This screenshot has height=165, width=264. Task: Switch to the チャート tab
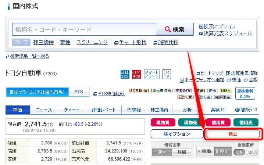[72, 110]
